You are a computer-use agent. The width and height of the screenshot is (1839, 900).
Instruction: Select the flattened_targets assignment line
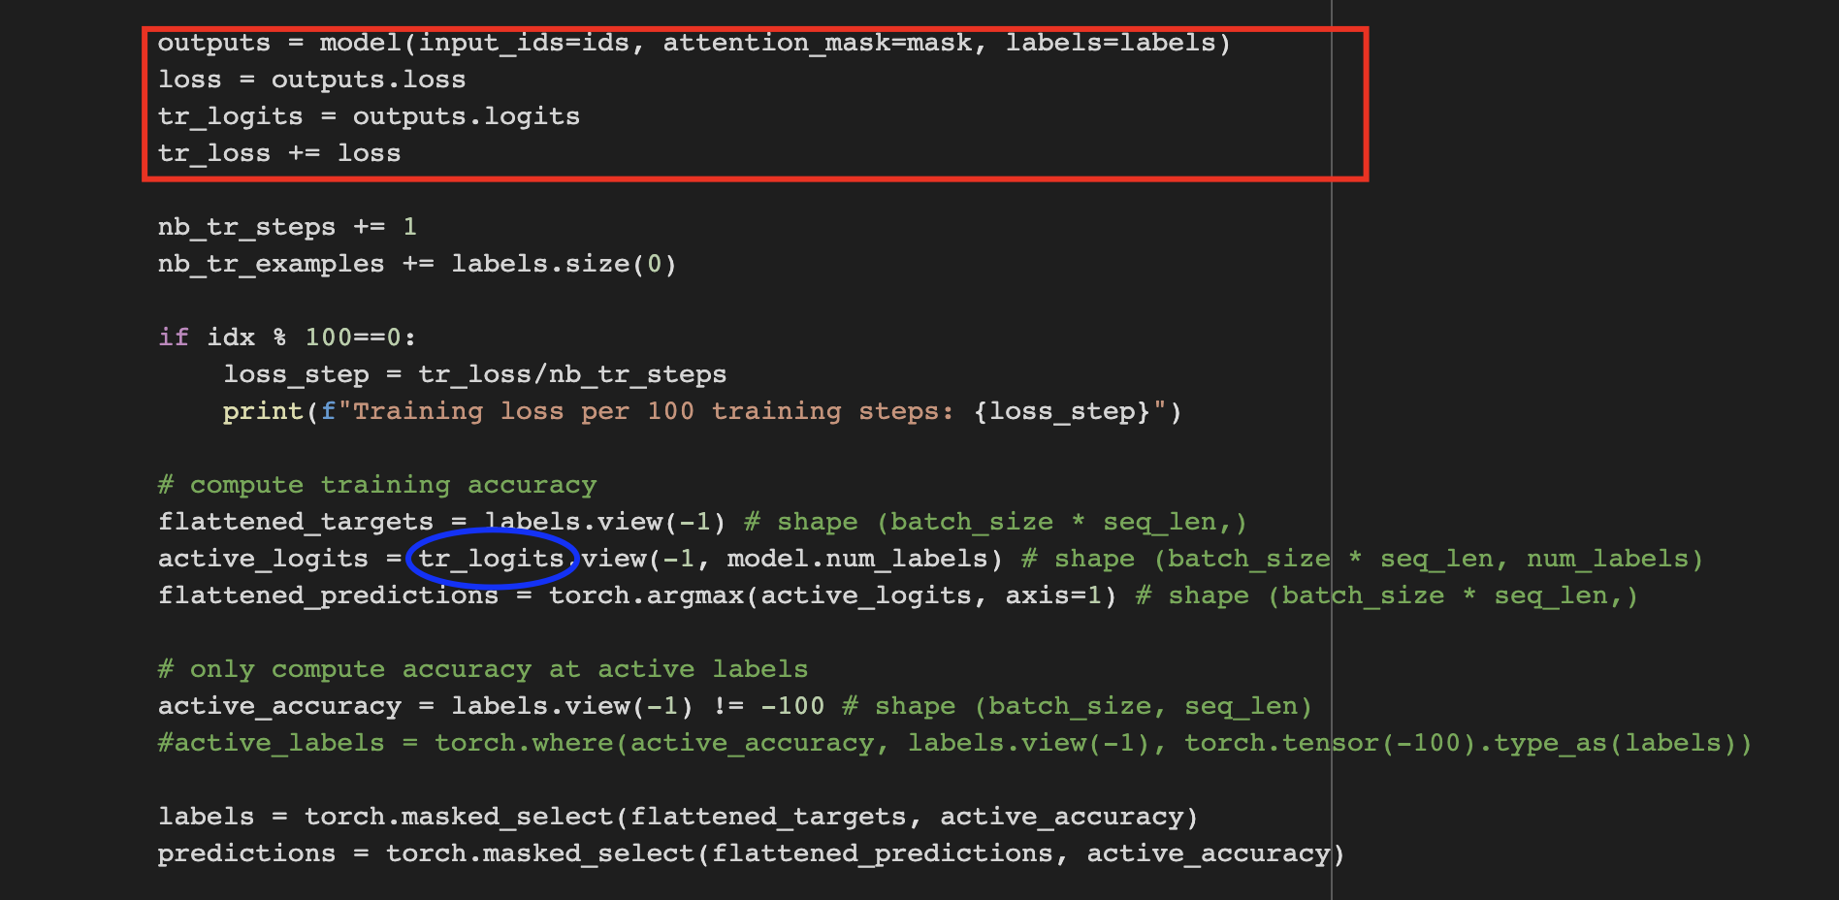[x=441, y=521]
